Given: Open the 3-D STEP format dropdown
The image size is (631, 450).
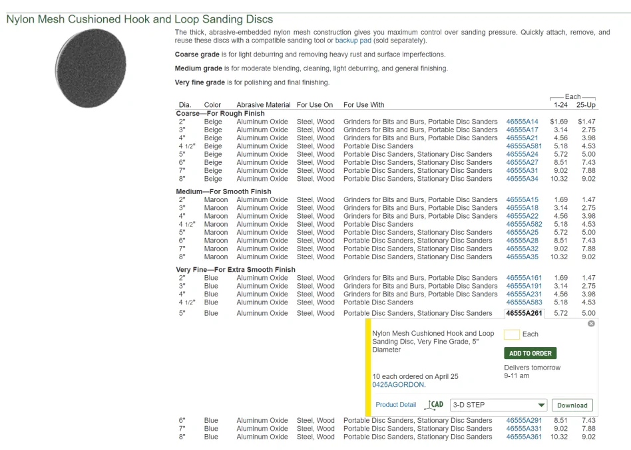Looking at the screenshot, I should pyautogui.click(x=499, y=405).
